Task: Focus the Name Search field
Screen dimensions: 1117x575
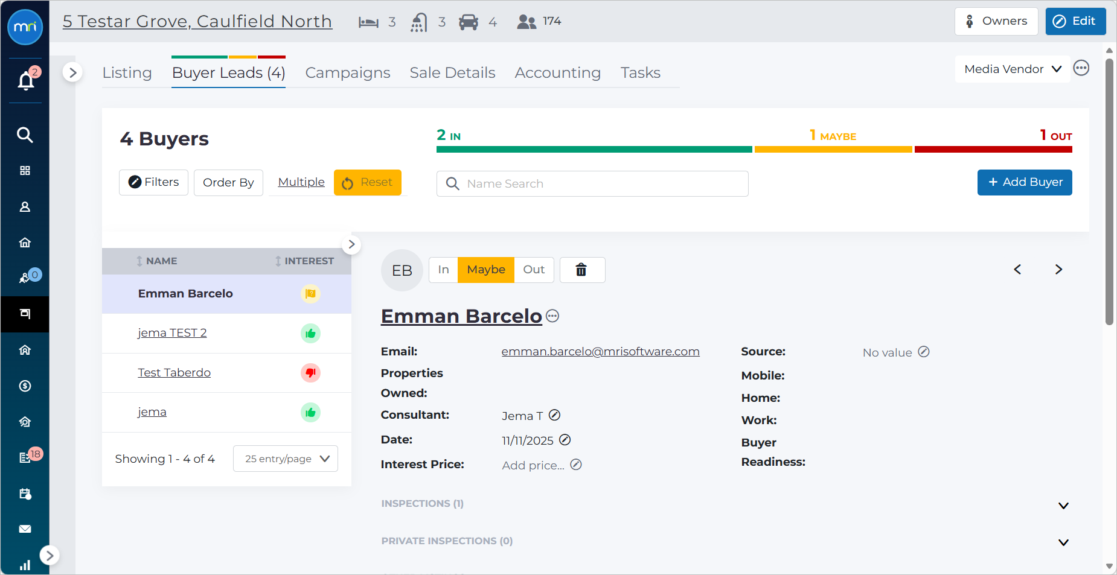Action: click(x=592, y=183)
